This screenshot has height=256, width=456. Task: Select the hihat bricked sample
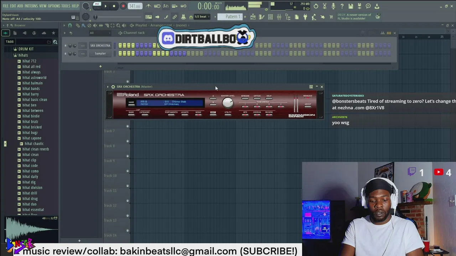[32, 127]
